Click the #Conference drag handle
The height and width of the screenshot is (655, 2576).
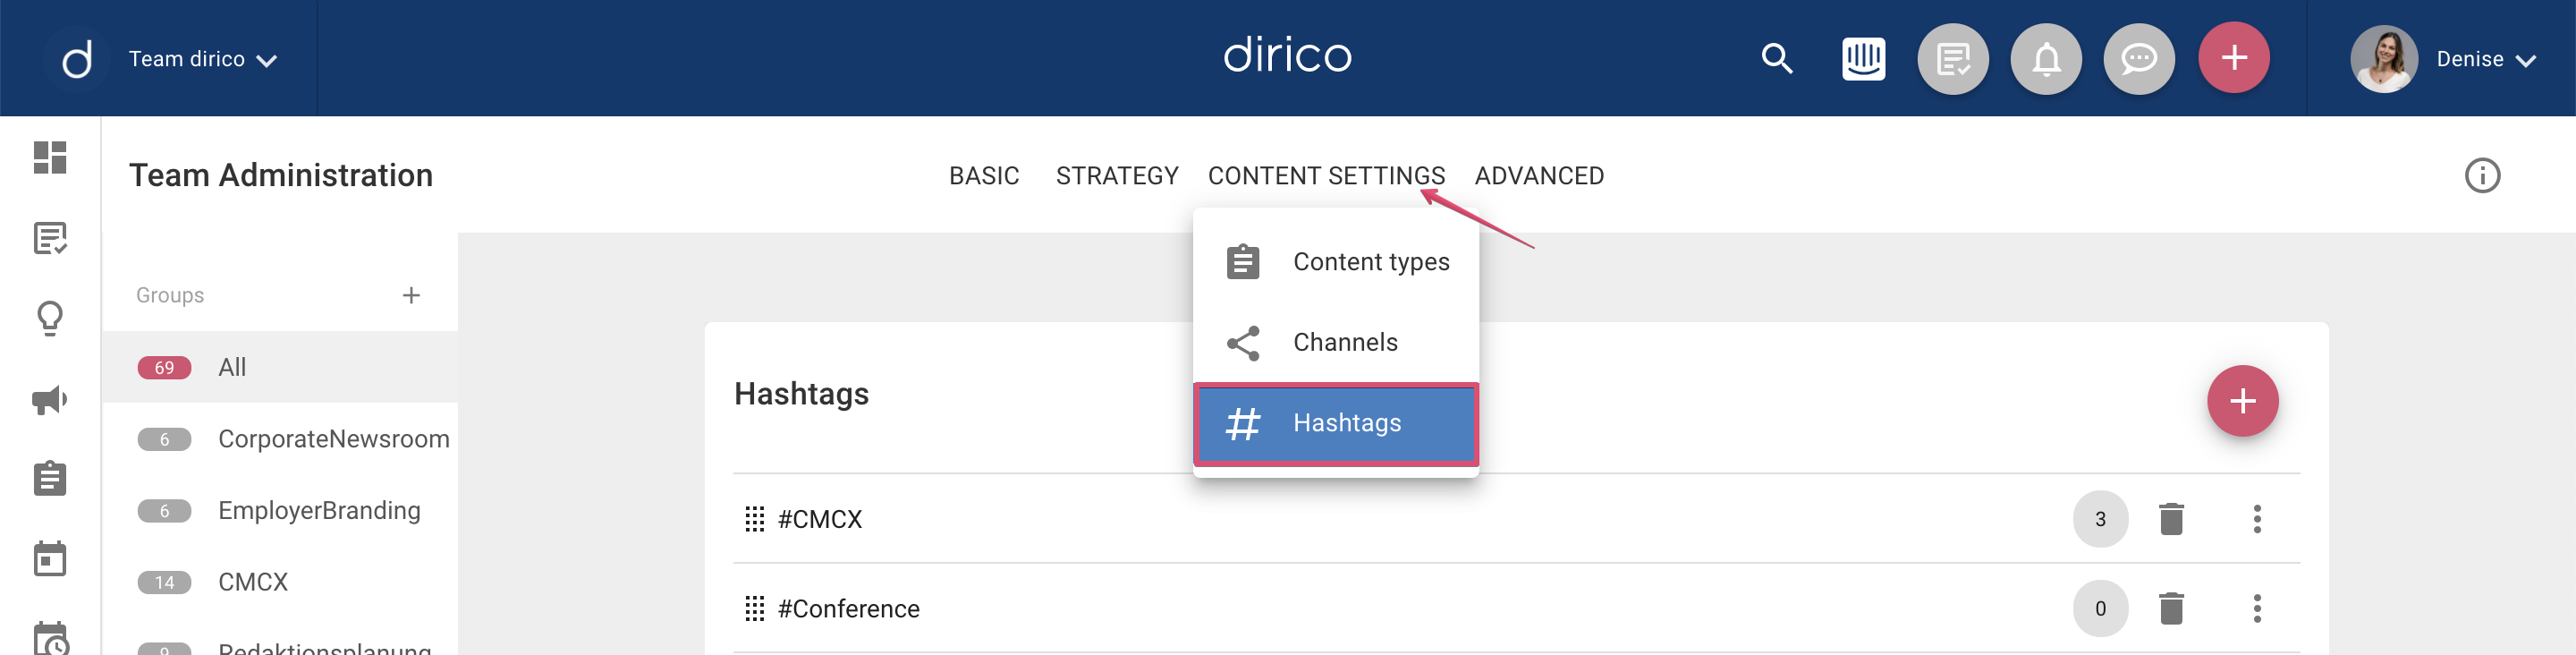754,609
